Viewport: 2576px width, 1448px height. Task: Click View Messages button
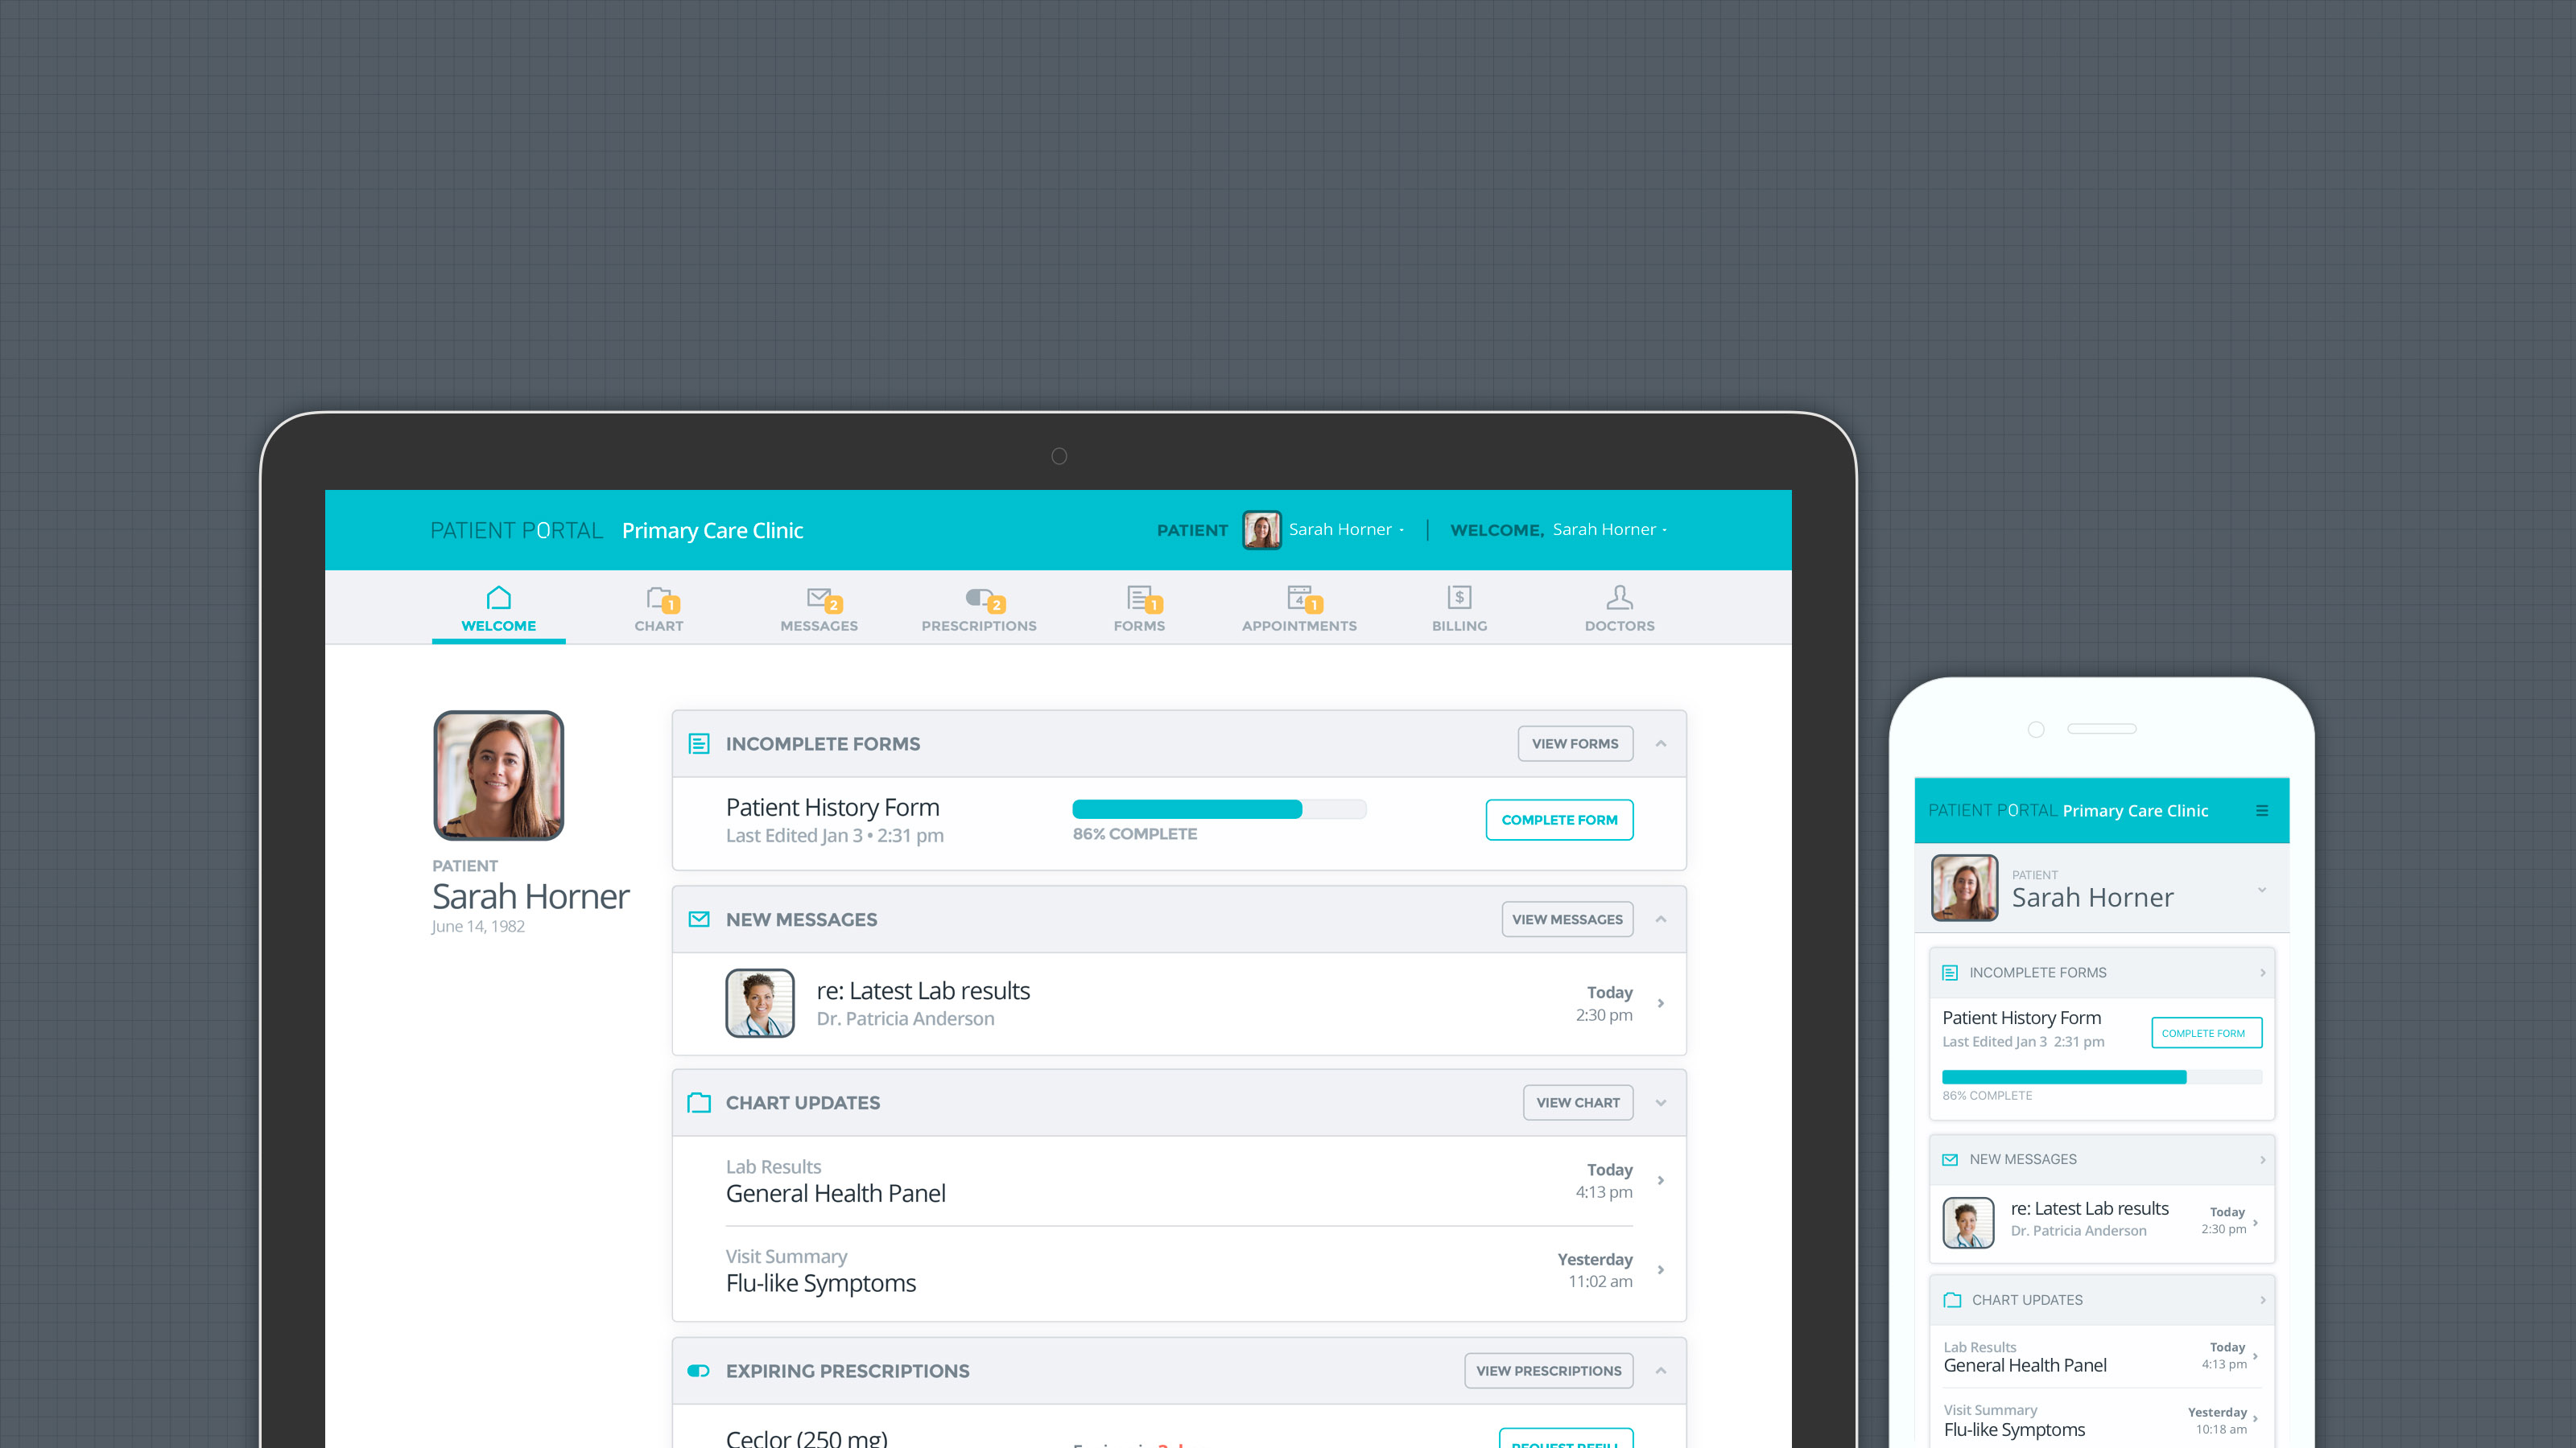tap(1566, 918)
